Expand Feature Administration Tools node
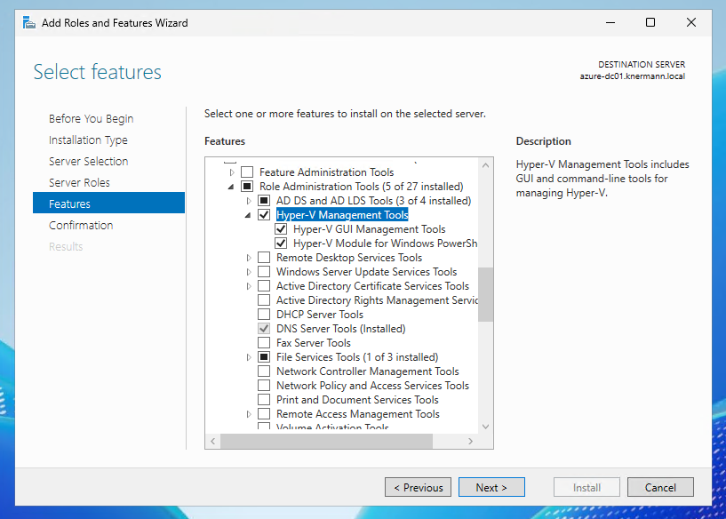 232,172
